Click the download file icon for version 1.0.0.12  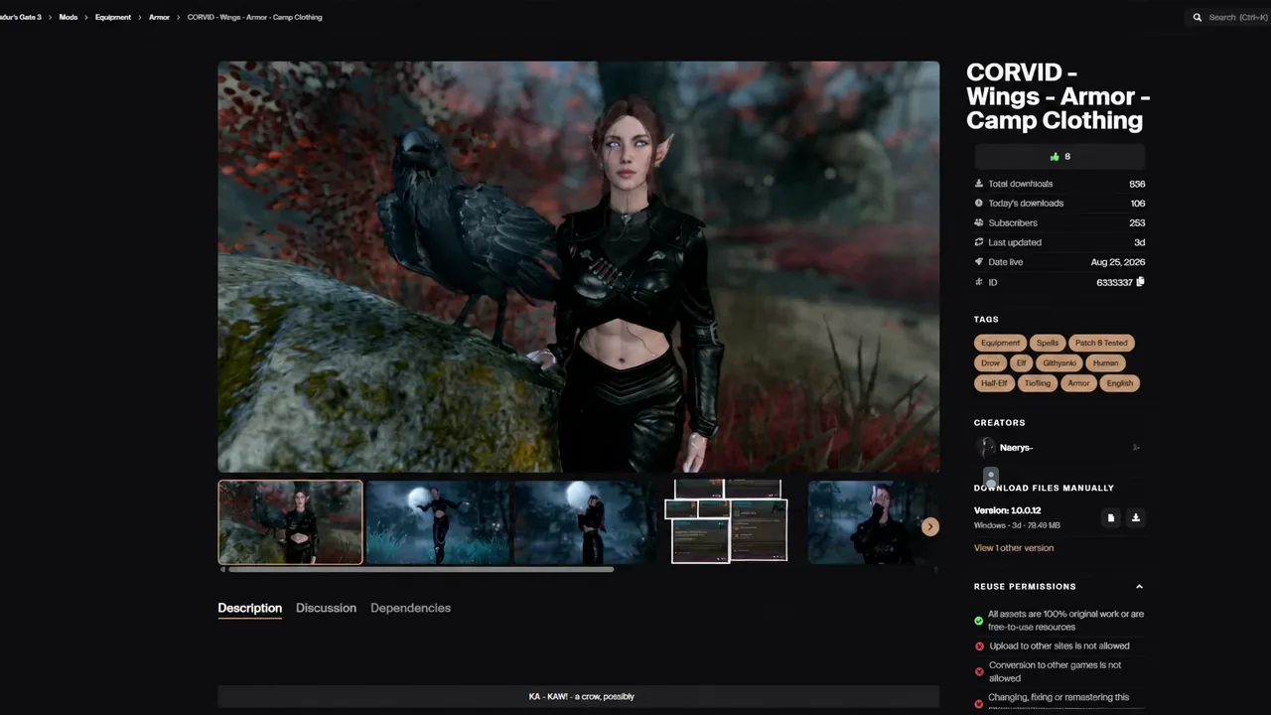[1135, 517]
